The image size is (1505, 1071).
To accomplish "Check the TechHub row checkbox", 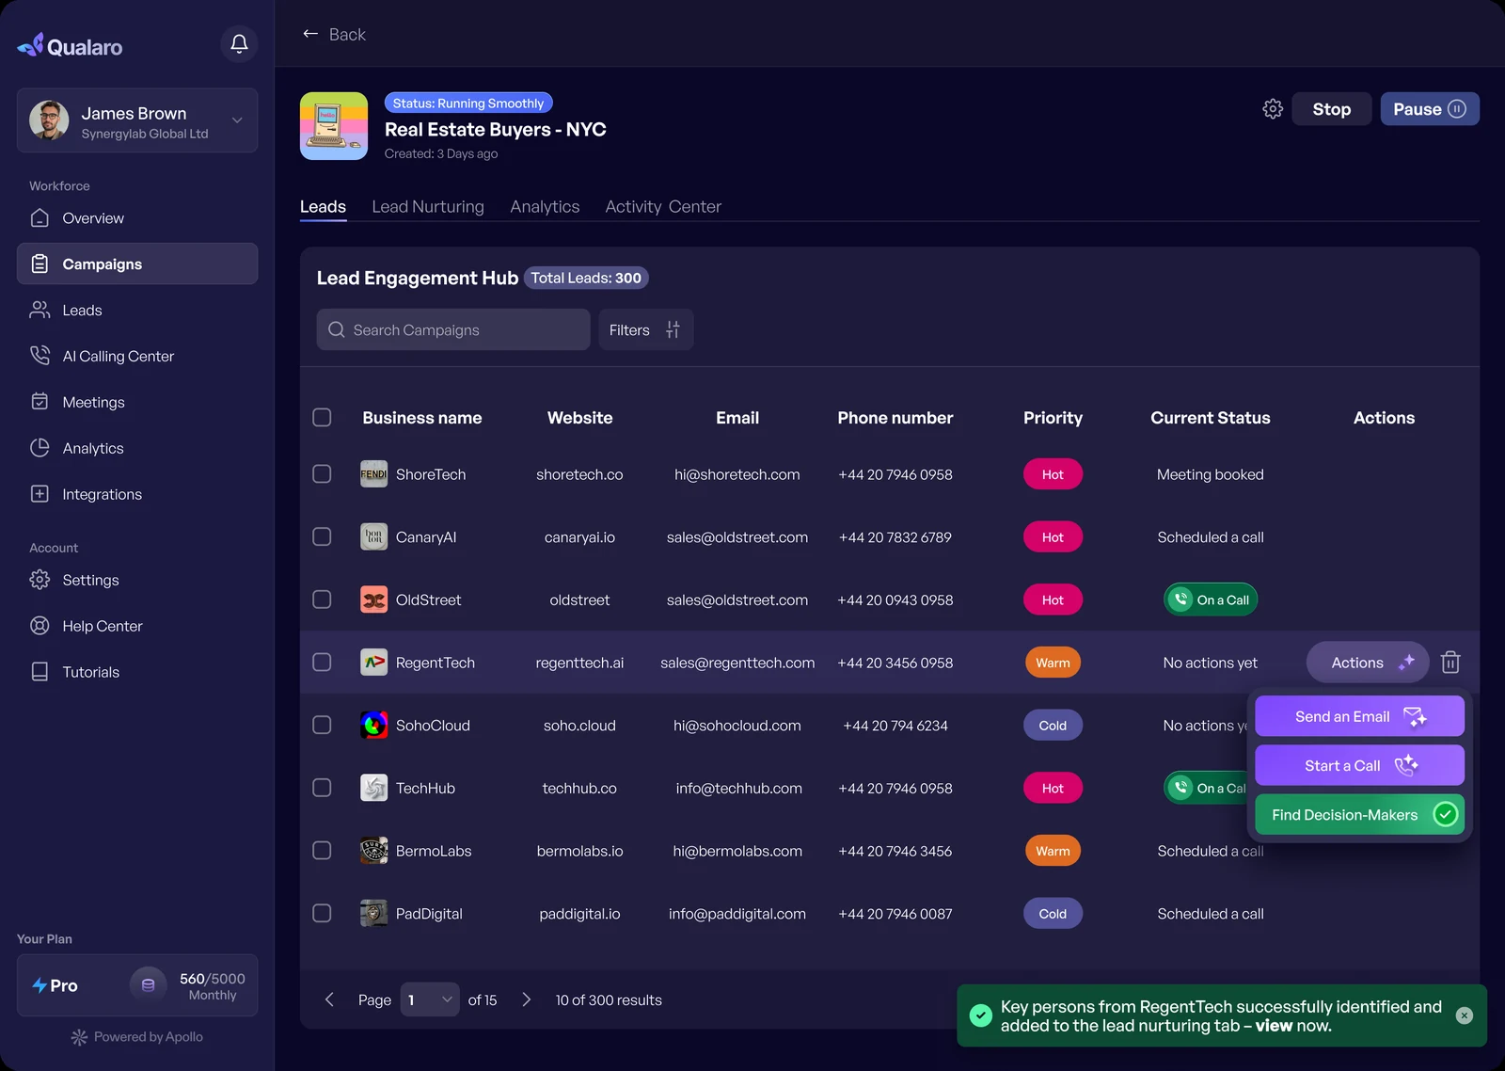I will [322, 788].
